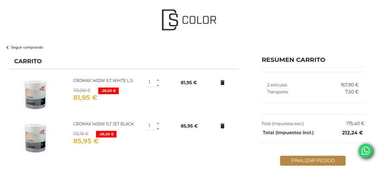Open WhatsApp chat bubble
Screen dimensions: 378x177
coord(365,151)
